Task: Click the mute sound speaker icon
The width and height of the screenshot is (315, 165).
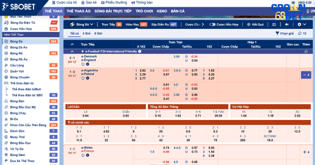Action: (287, 25)
